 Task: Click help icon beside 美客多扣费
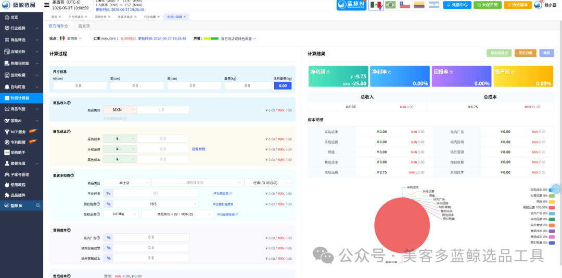[72, 175]
